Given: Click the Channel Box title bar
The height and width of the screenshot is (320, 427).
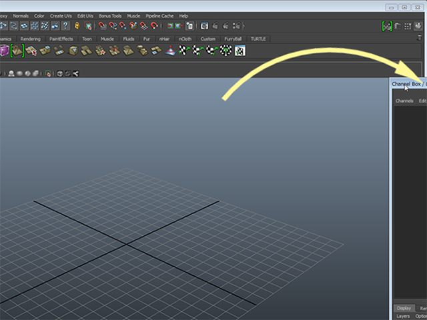Looking at the screenshot, I should tap(408, 84).
